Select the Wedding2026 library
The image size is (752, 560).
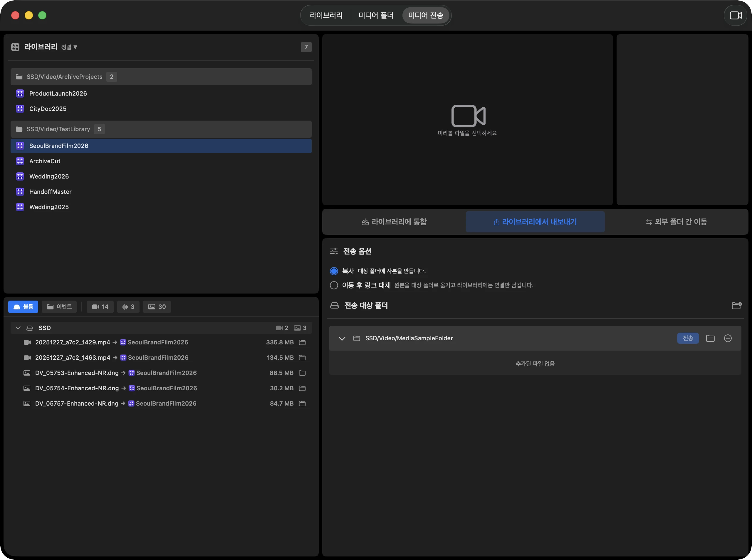[x=161, y=176]
